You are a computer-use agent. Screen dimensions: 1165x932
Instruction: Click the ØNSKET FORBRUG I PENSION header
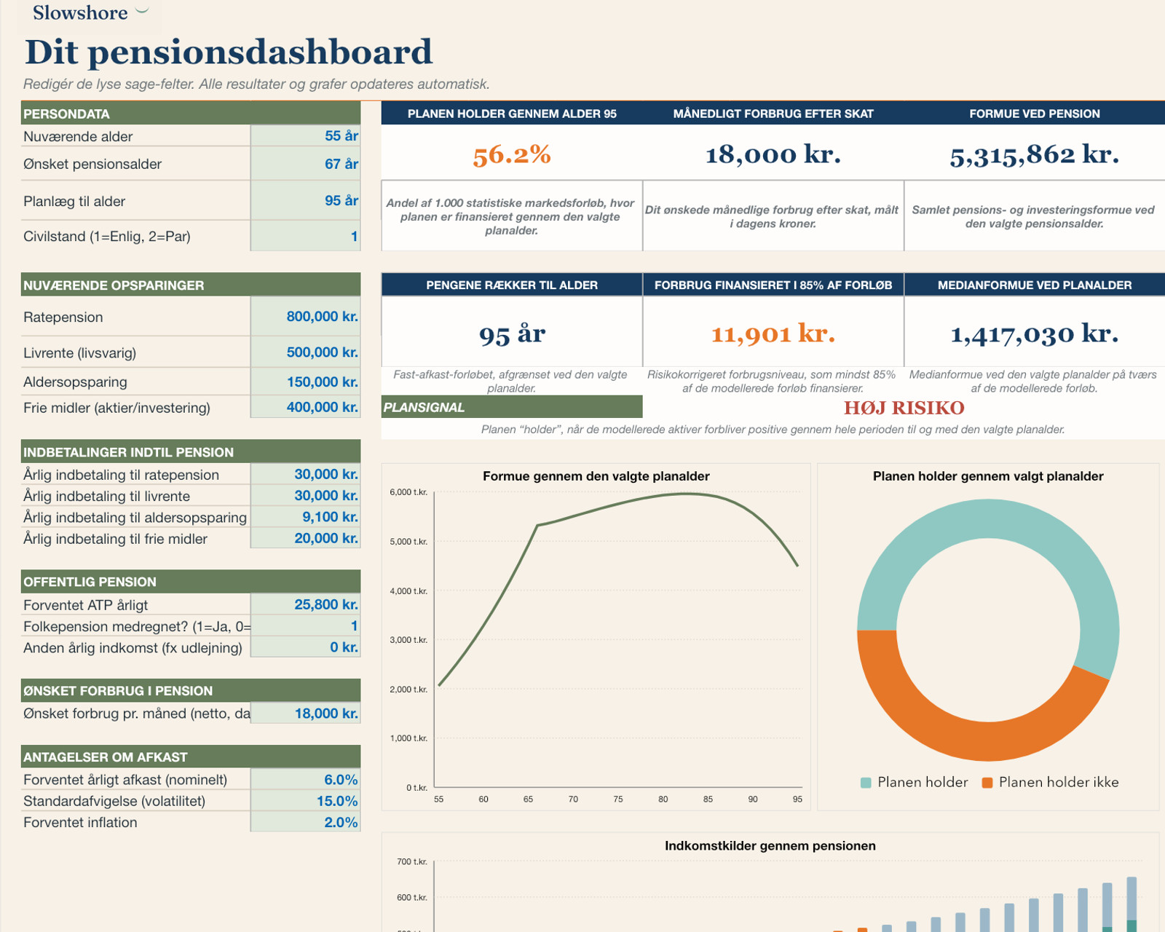(191, 690)
